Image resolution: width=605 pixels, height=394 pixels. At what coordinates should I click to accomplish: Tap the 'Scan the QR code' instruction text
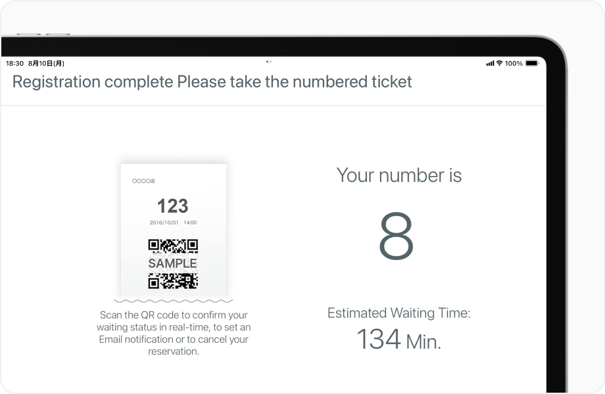click(174, 333)
